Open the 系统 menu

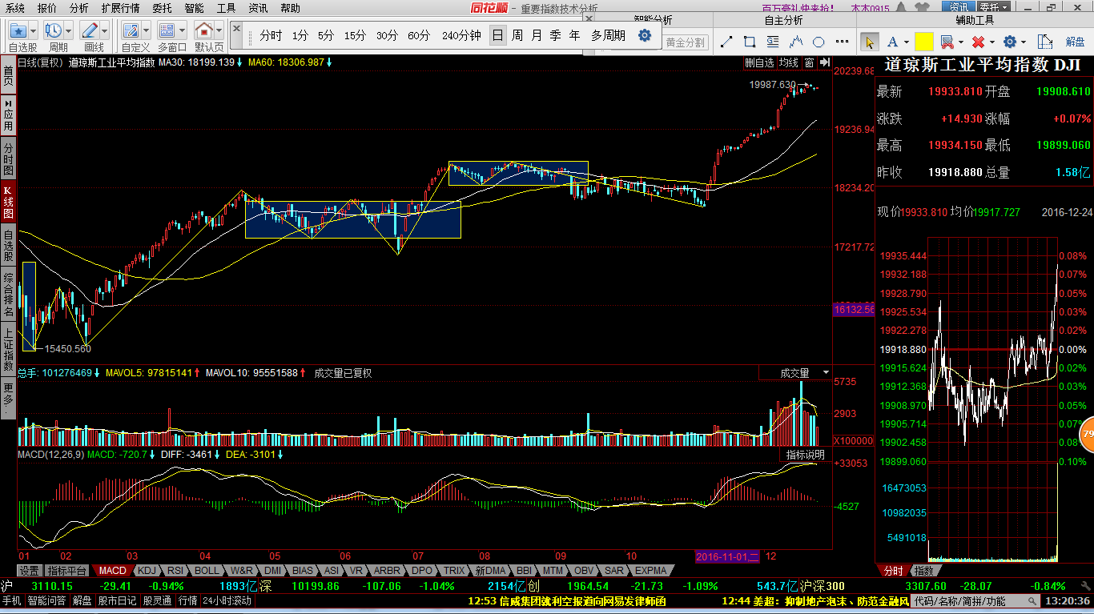[15, 7]
